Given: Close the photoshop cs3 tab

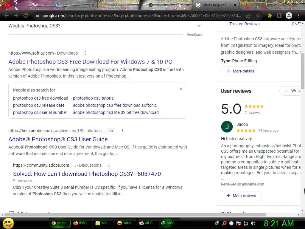Looking at the screenshot, I should coord(235,5).
